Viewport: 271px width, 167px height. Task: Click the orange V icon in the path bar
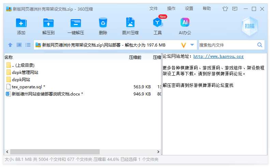184,45
